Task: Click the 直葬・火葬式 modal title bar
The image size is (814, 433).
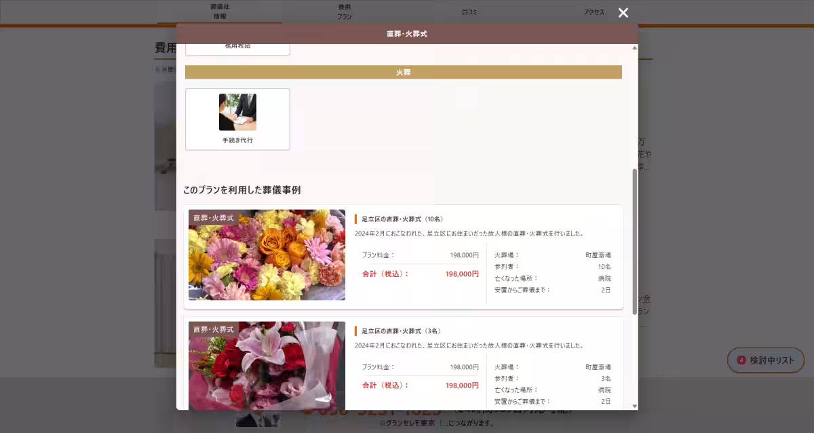Action: click(407, 34)
